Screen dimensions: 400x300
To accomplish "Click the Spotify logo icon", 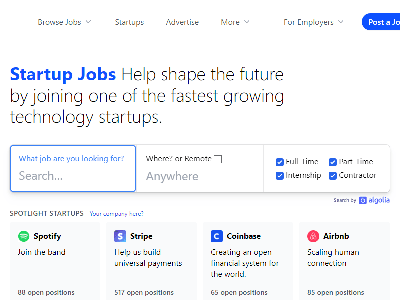I will 24,236.
